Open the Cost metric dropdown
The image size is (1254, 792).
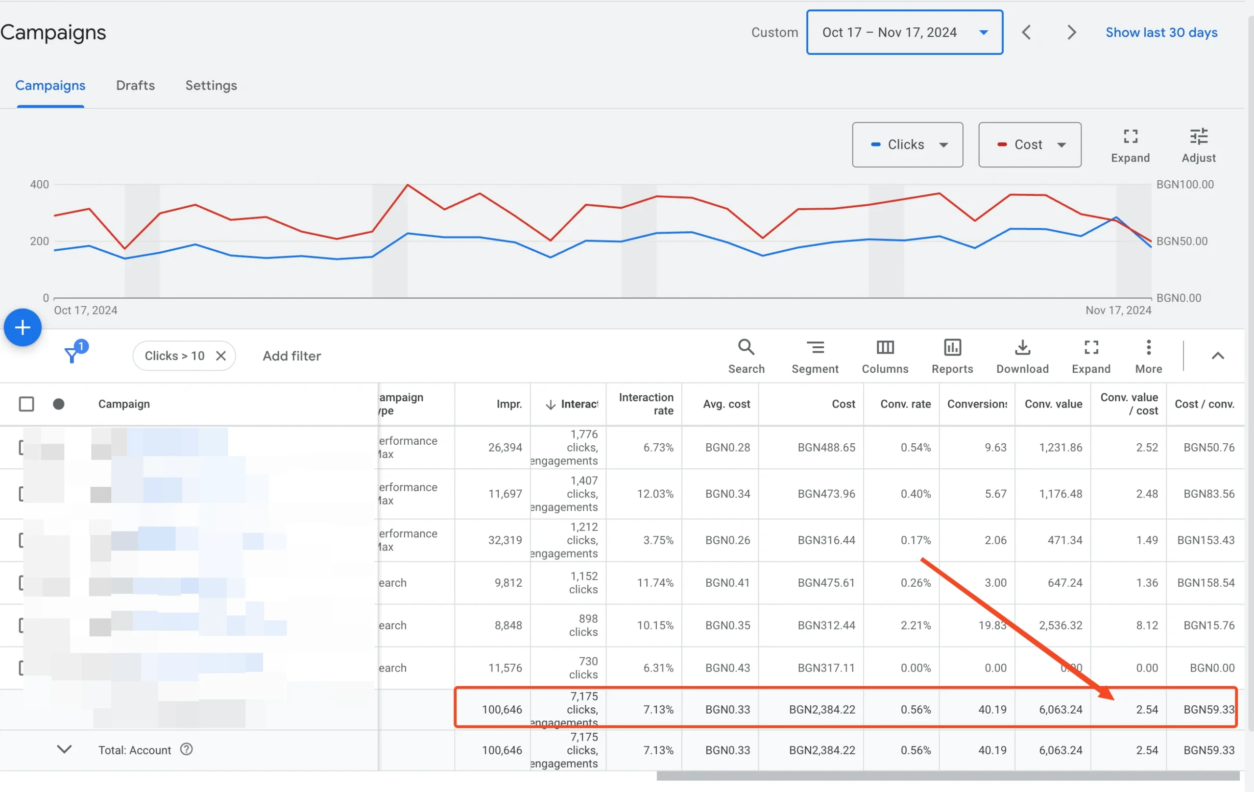pyautogui.click(x=1029, y=145)
